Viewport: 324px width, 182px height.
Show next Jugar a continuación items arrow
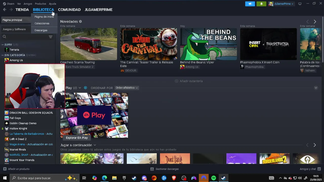point(315,145)
